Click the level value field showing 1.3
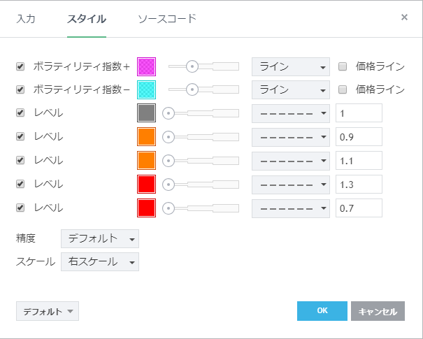The image size is (423, 339). pyautogui.click(x=359, y=185)
